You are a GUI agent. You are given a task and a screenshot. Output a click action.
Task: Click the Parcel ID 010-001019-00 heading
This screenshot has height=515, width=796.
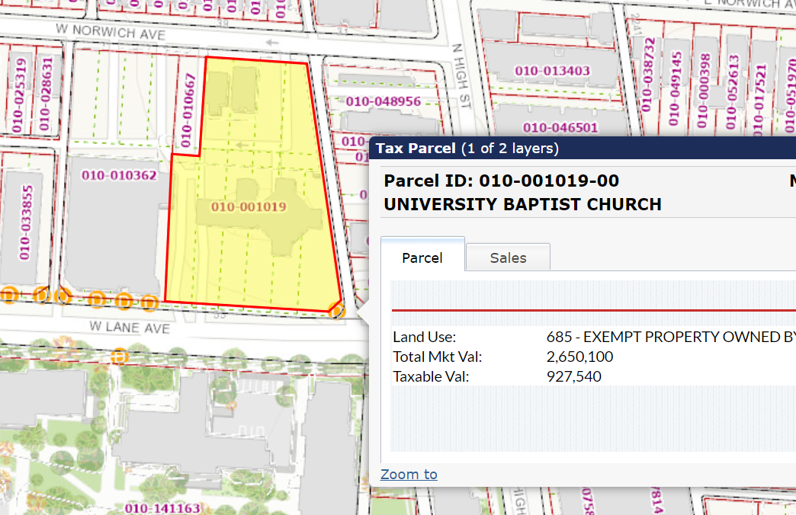coord(501,181)
